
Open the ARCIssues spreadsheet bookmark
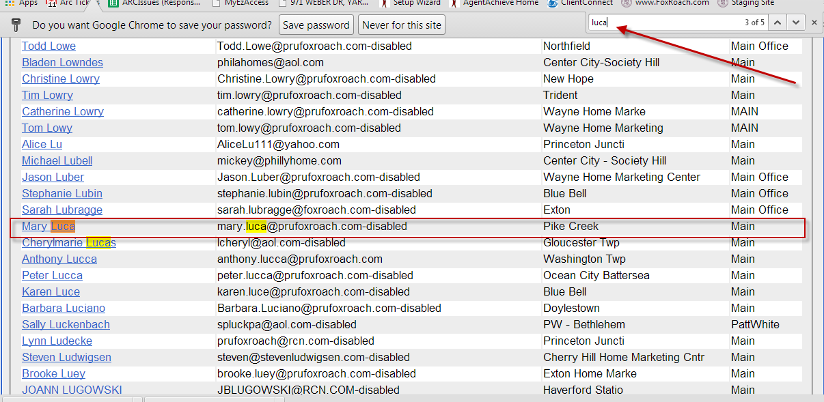(155, 3)
